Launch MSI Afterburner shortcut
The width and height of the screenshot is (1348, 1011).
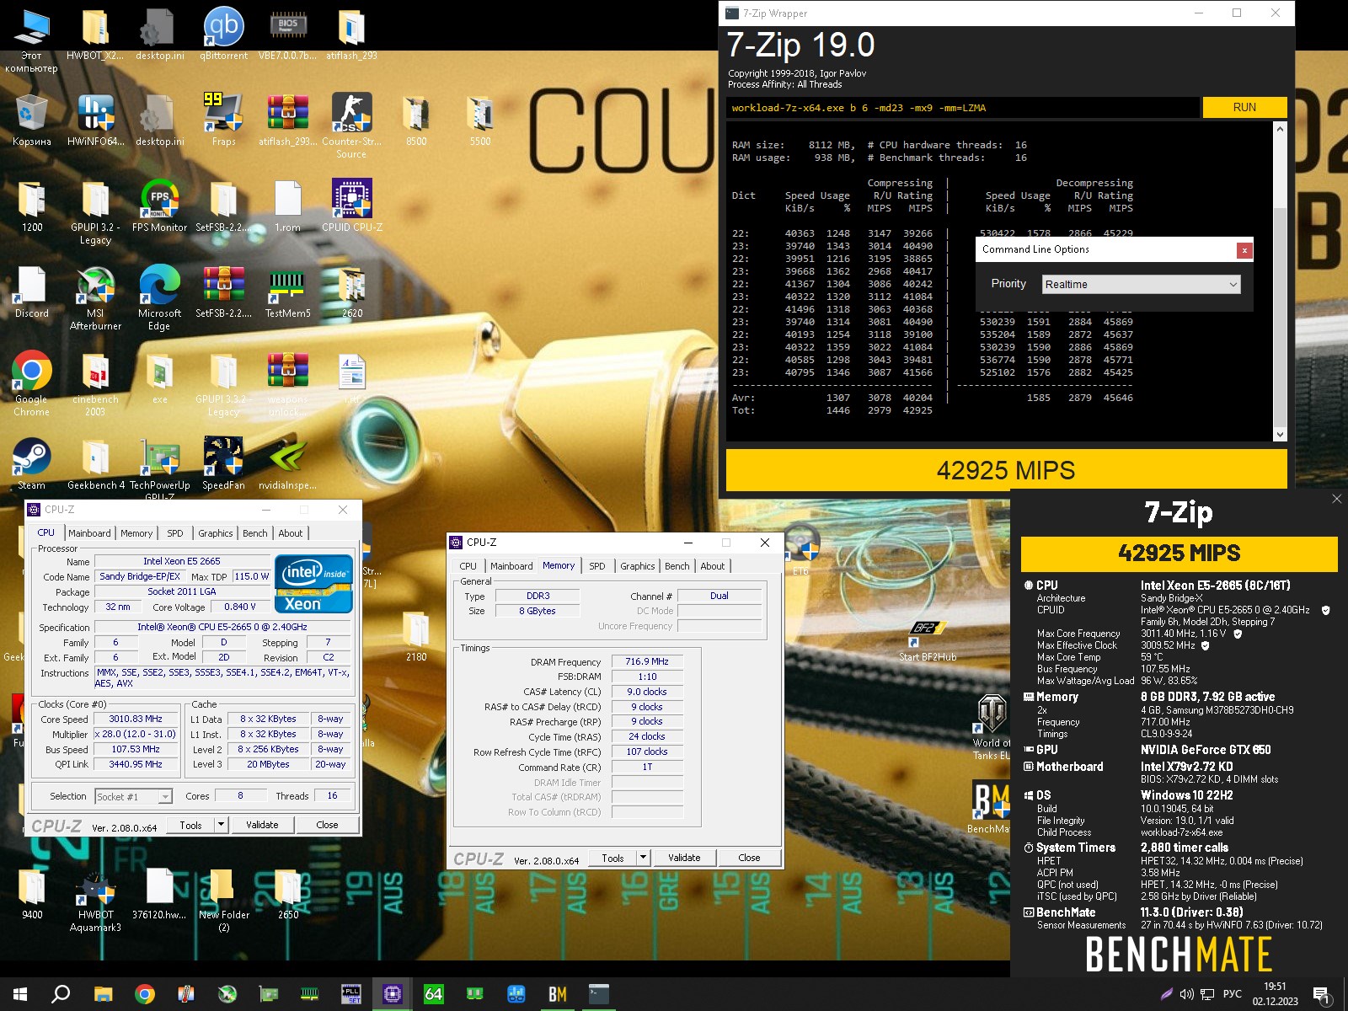pyautogui.click(x=95, y=297)
